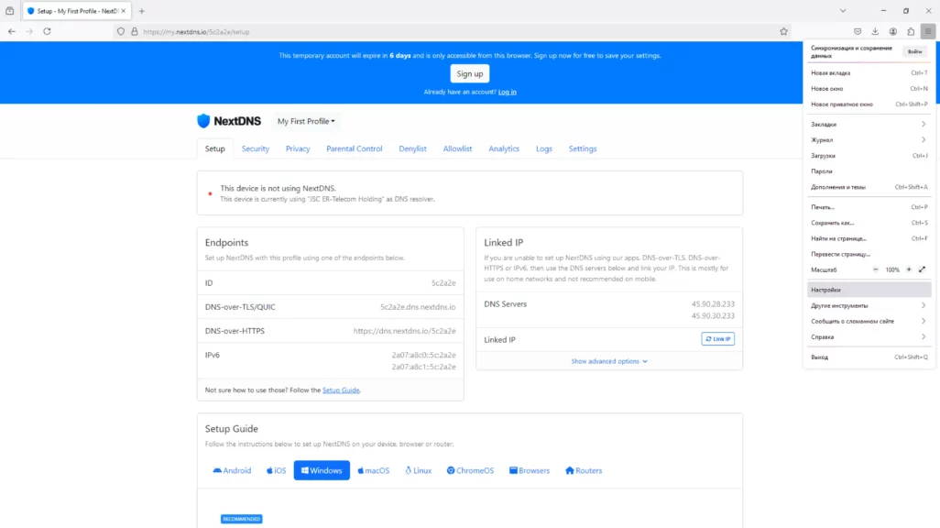Select Настройки in the Firefox menu

point(868,290)
